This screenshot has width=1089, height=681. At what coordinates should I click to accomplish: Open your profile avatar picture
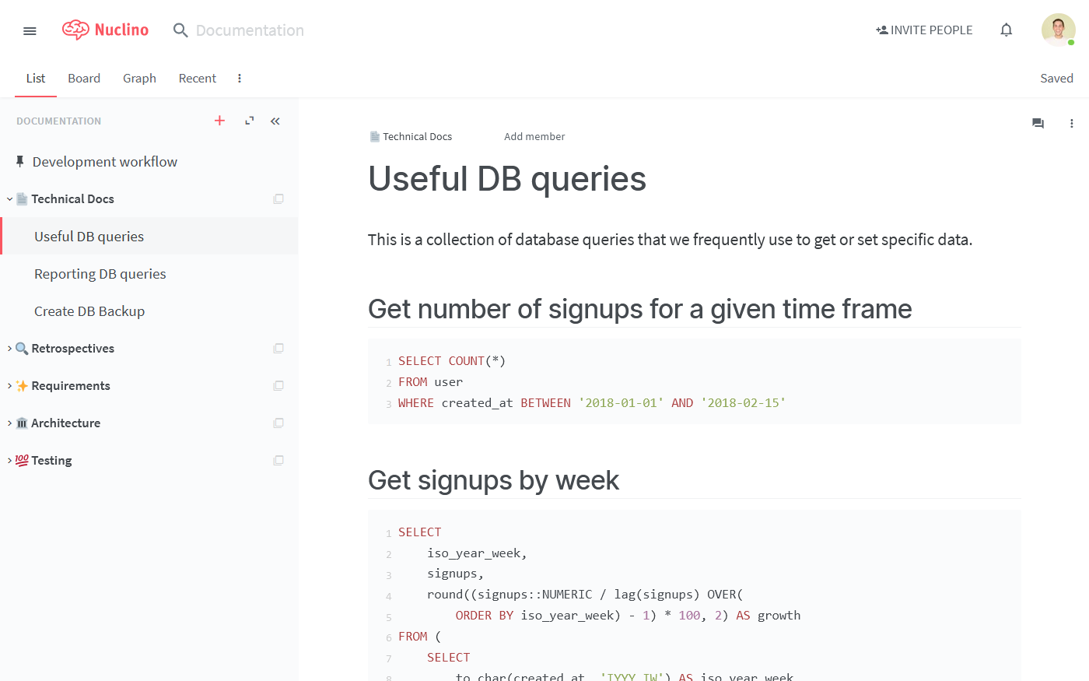[1058, 30]
